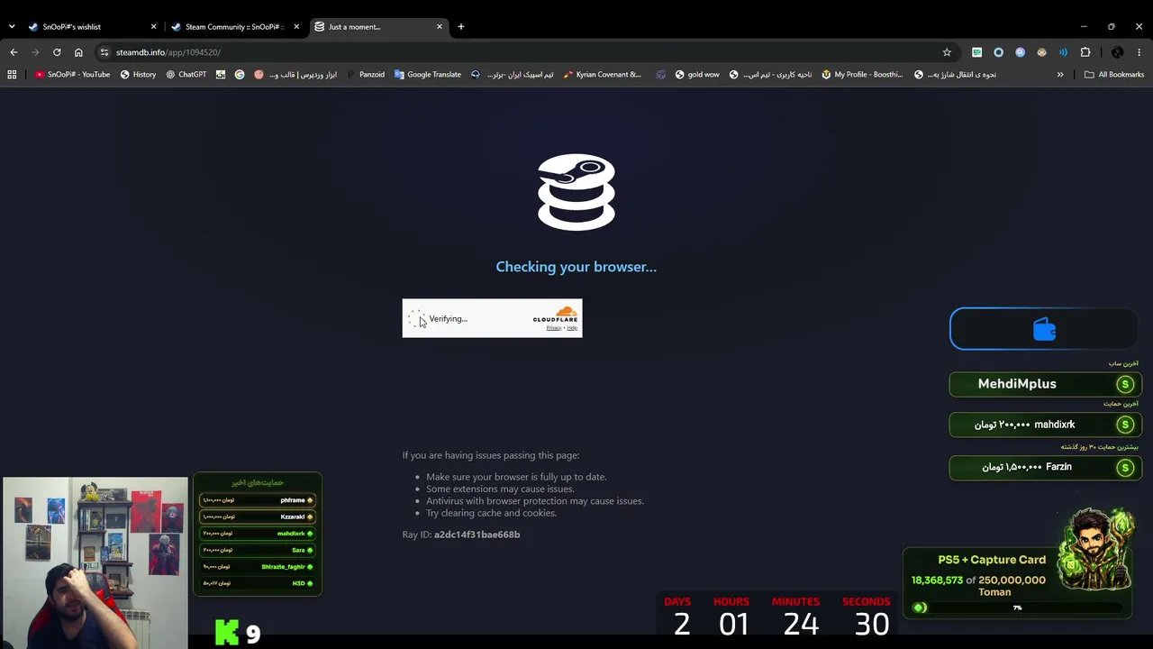This screenshot has height=649, width=1153.
Task: Switch to the Steam Community tab
Action: (x=234, y=27)
